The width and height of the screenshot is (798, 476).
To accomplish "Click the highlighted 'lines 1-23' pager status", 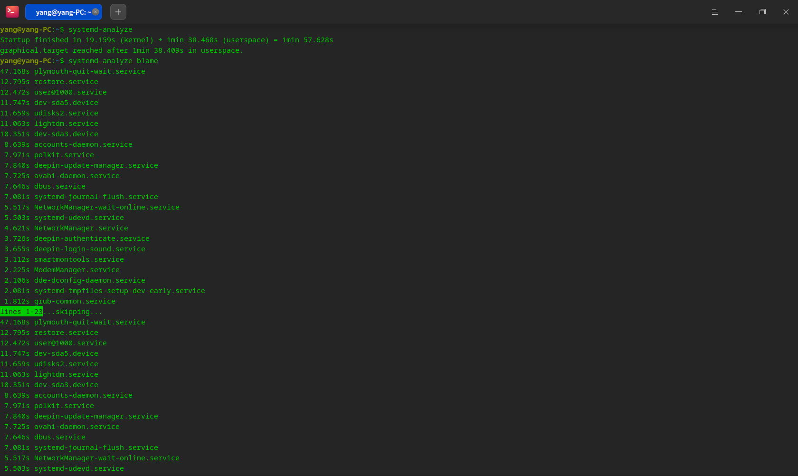I will tap(21, 312).
